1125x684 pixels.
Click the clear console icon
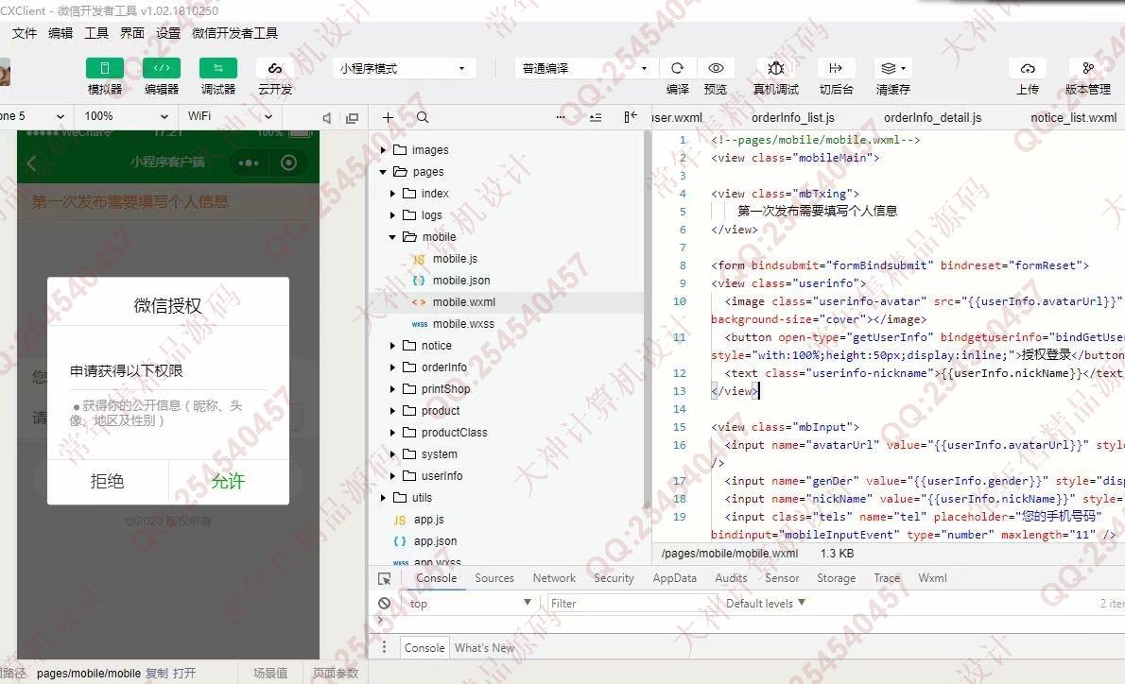[x=385, y=604]
